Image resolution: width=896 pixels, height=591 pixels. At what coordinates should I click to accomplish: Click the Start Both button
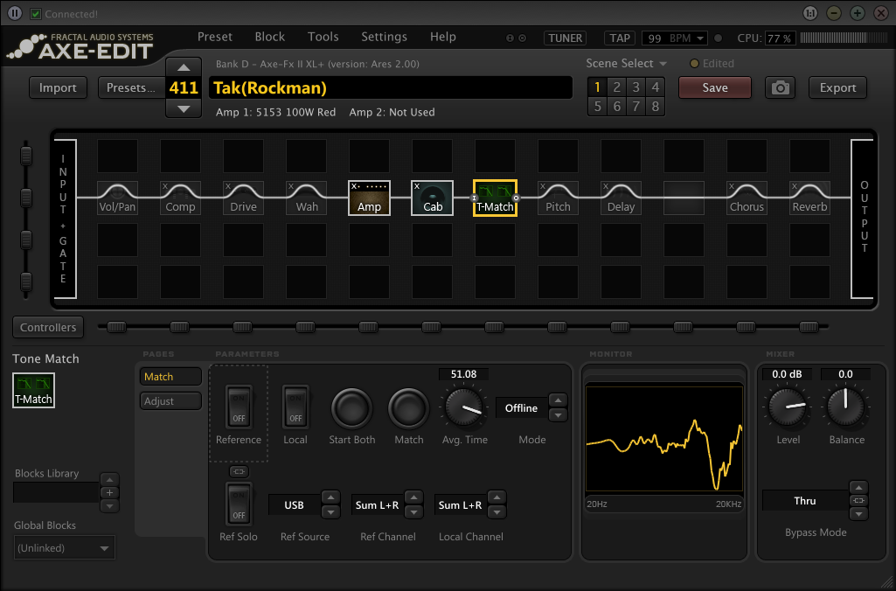(x=351, y=408)
